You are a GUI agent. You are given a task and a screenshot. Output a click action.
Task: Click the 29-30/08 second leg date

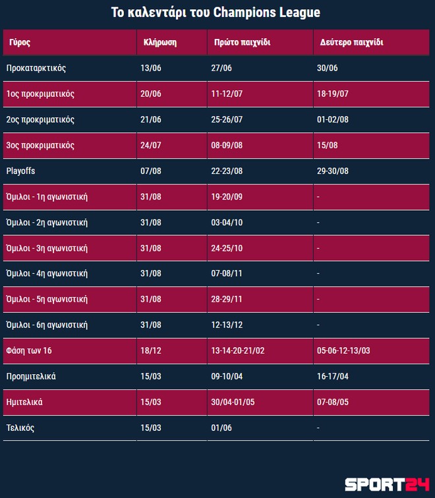click(x=333, y=171)
